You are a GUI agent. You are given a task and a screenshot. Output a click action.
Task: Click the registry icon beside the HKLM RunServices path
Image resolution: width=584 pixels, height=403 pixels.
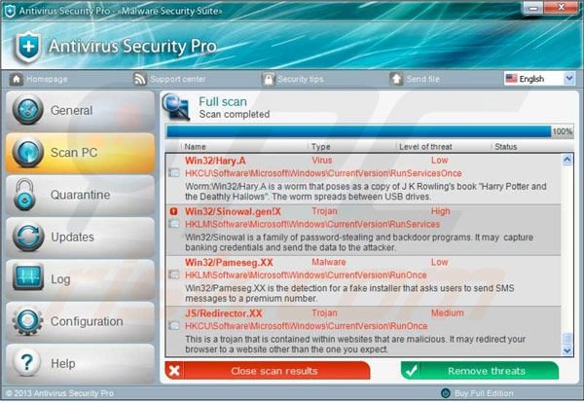[x=174, y=224]
